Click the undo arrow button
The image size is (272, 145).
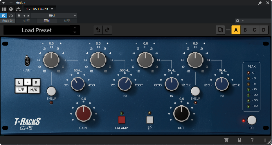98,30
